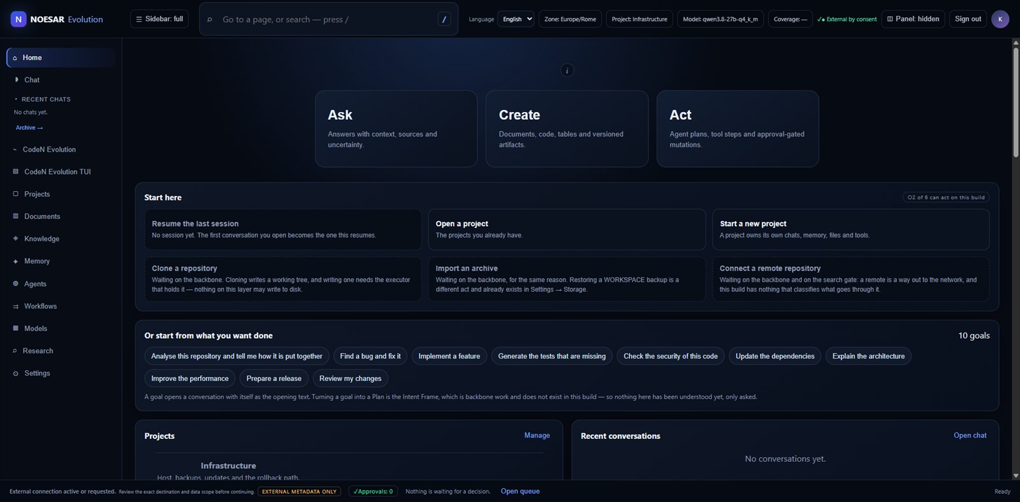Open the "Coverage: —" selector

[x=790, y=19]
